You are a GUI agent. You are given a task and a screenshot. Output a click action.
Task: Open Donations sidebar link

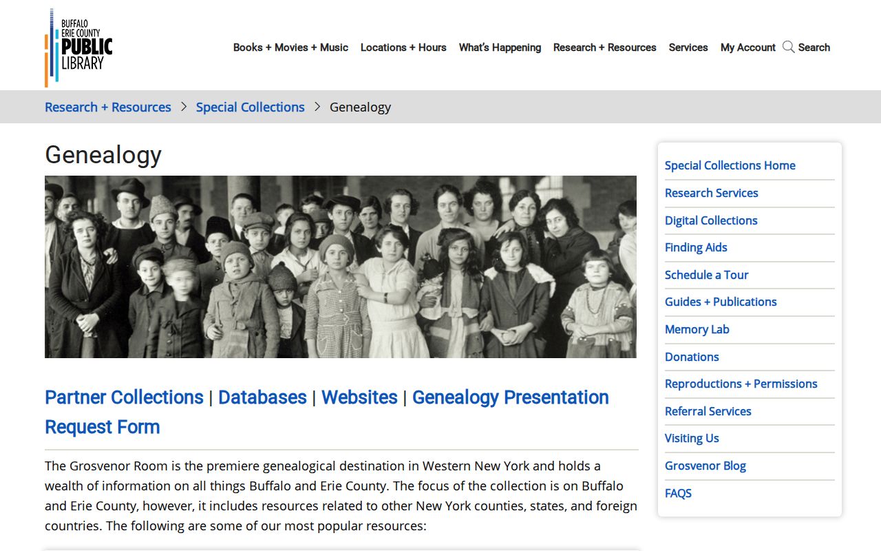tap(692, 357)
